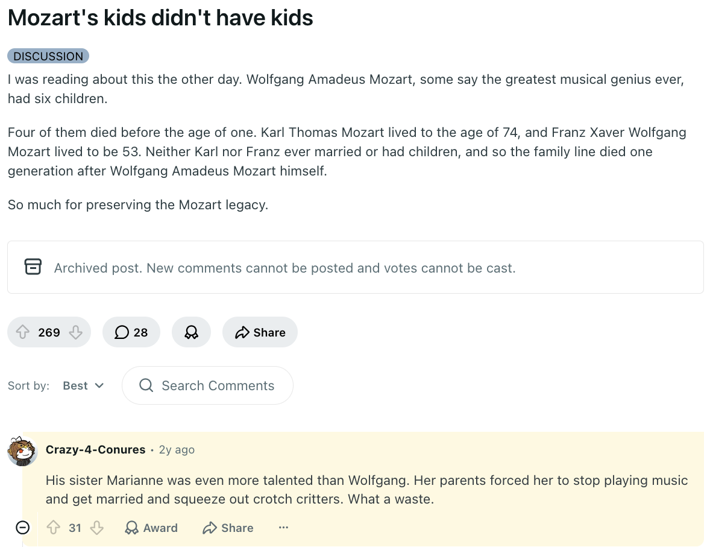
Task: Open Crazy-4-Conures avatar
Action: coord(22,451)
